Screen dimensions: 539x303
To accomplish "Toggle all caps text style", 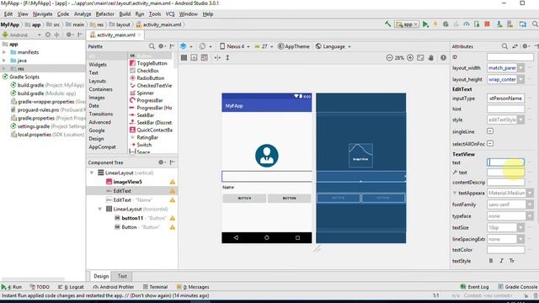I will [x=512, y=261].
